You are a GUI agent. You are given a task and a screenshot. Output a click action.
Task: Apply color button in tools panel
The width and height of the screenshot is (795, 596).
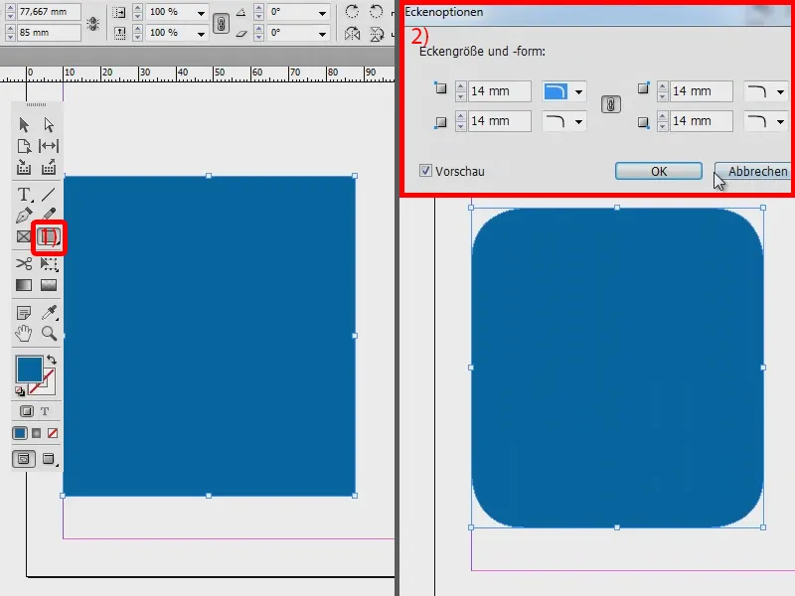(20, 433)
